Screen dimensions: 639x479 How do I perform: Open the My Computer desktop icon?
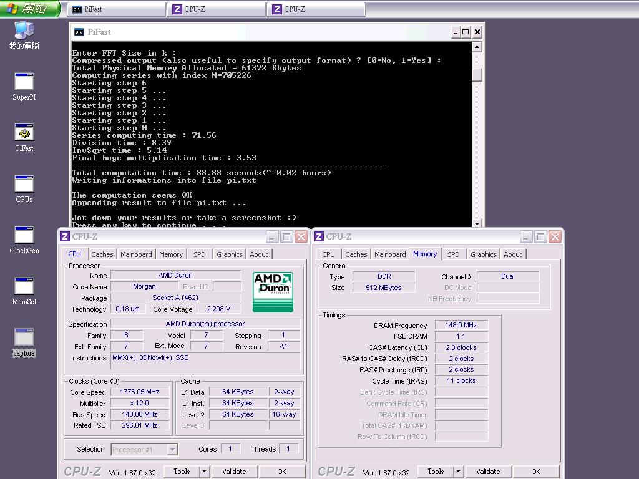point(24,36)
